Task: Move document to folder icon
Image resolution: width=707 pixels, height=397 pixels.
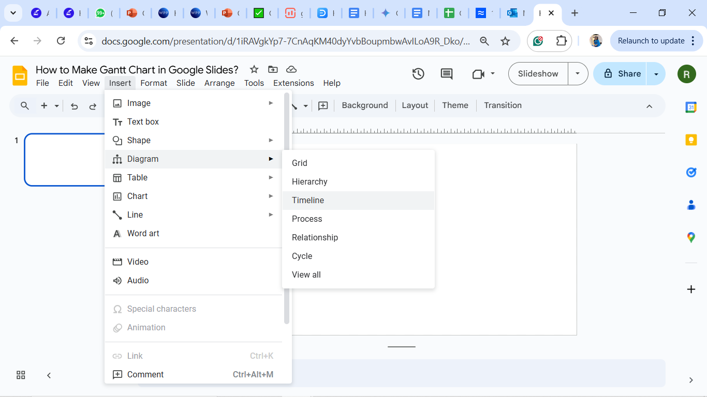Action: point(273,69)
